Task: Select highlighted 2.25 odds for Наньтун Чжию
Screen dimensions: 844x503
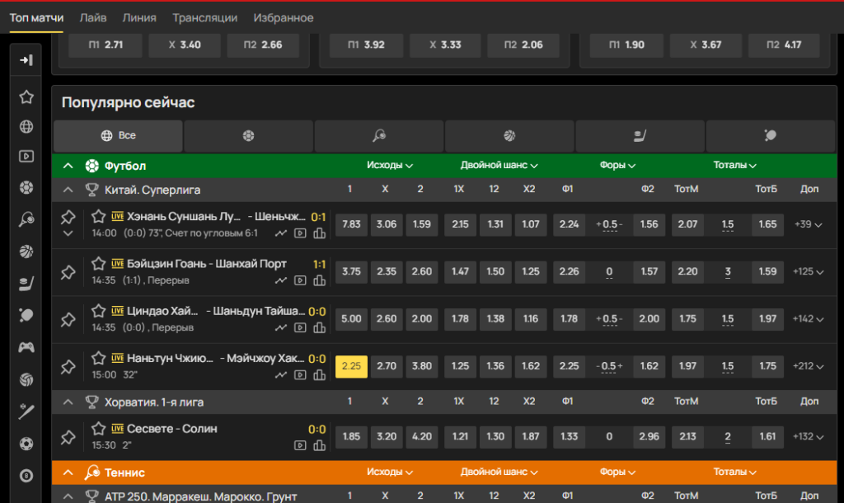Action: pyautogui.click(x=351, y=366)
